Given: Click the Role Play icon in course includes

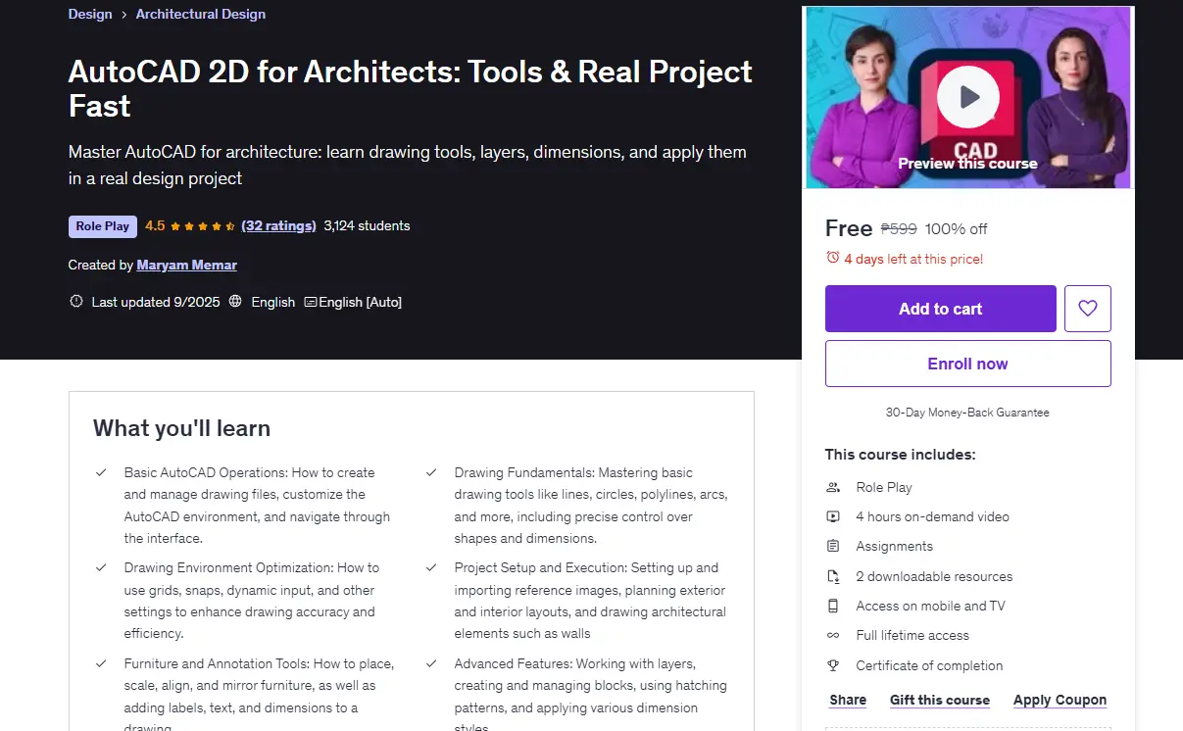Looking at the screenshot, I should (833, 487).
